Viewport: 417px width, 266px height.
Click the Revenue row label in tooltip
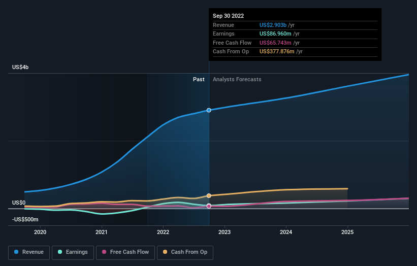point(223,25)
